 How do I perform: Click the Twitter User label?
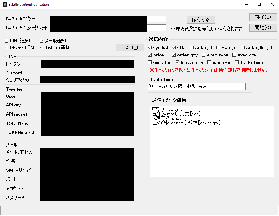[11, 96]
